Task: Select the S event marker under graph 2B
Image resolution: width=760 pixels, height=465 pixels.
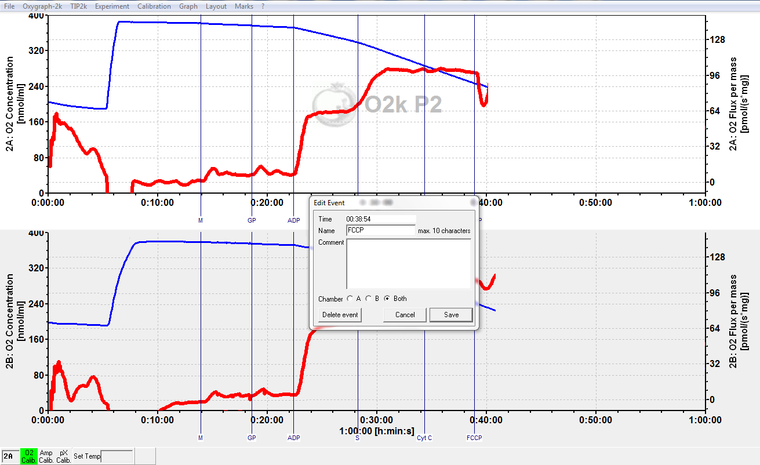Action: tap(357, 438)
